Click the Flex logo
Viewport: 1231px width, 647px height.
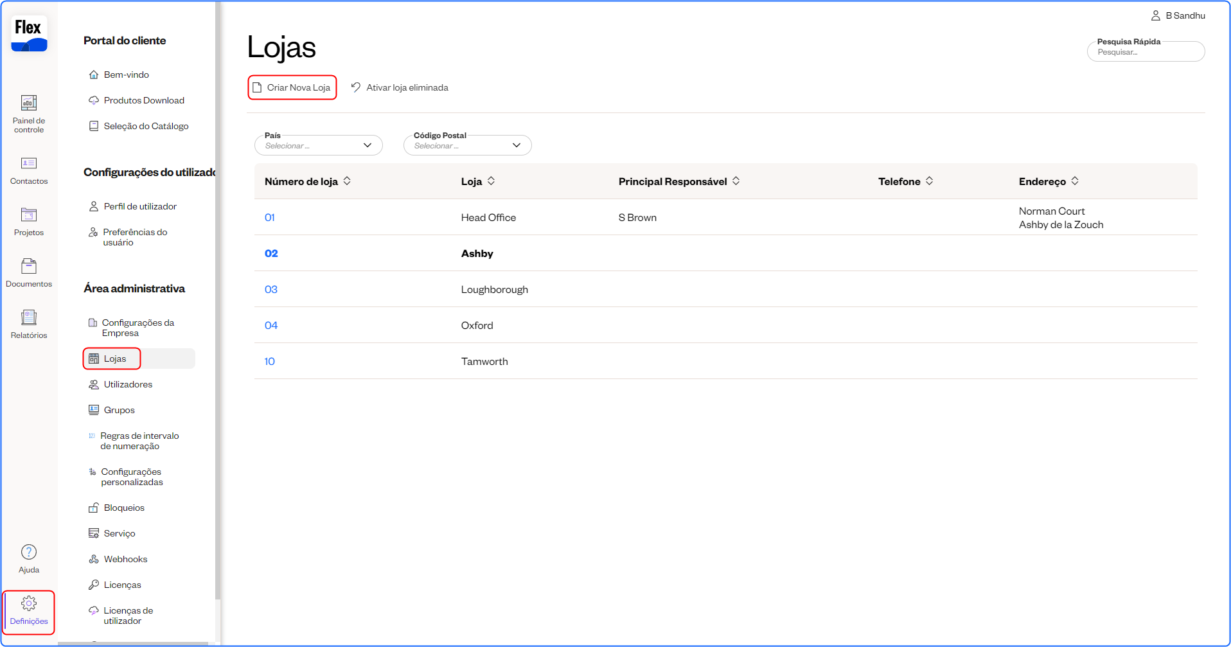[x=29, y=33]
